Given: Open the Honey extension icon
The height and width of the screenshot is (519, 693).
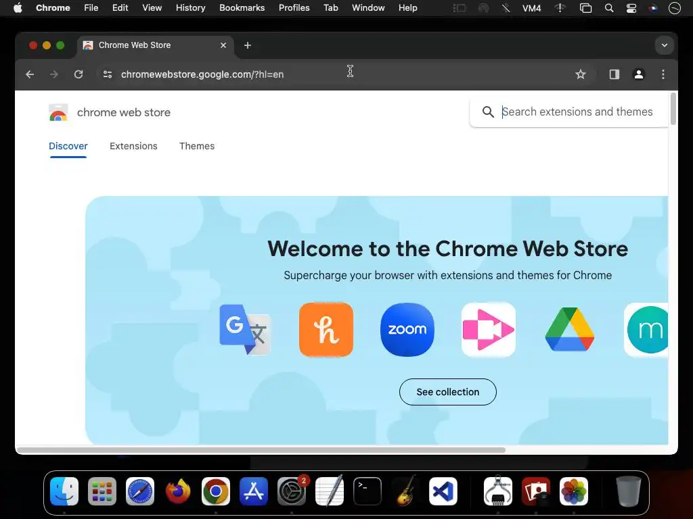Looking at the screenshot, I should [x=326, y=330].
